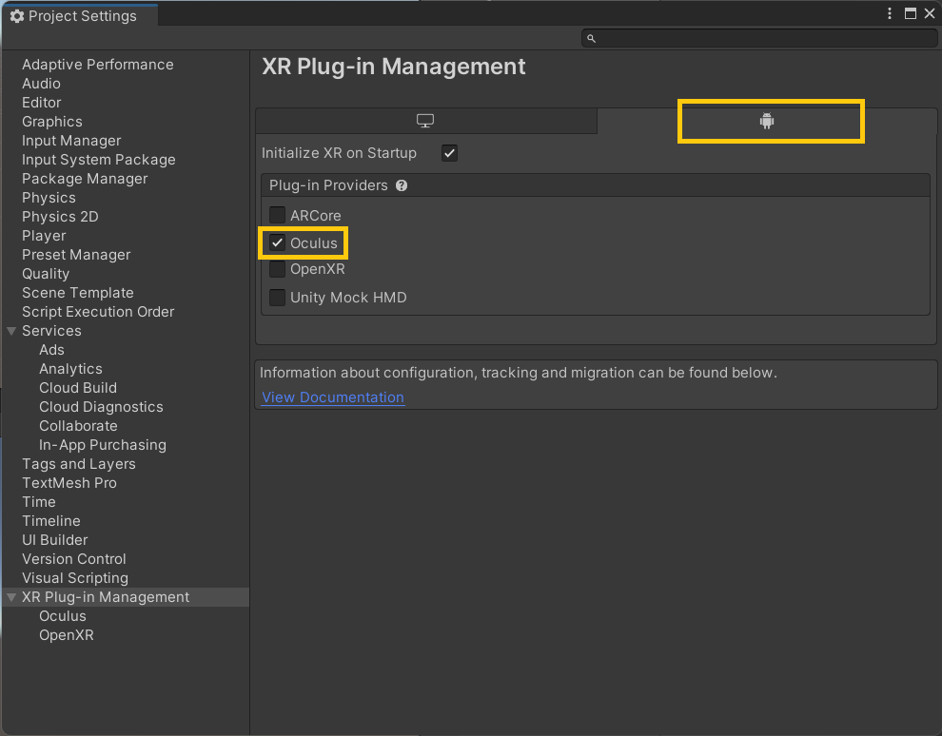
Task: Open Adaptive Performance settings
Action: 98,65
